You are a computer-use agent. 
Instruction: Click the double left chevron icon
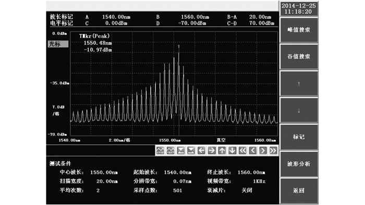242,150
